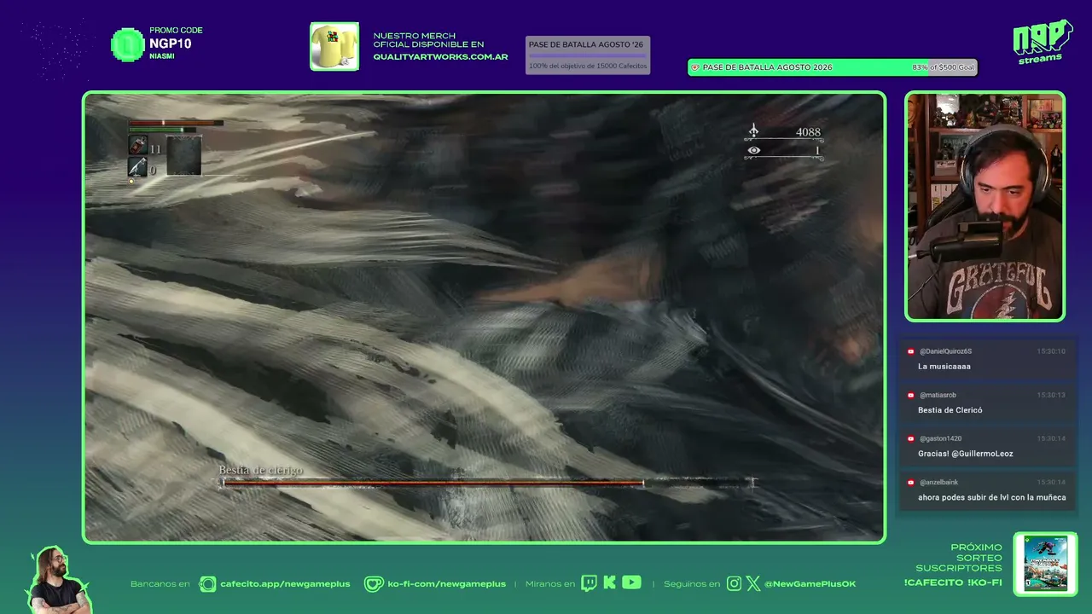This screenshot has height=614, width=1092.
Task: Click the 15:30:10 chat timestamp
Action: click(1051, 351)
